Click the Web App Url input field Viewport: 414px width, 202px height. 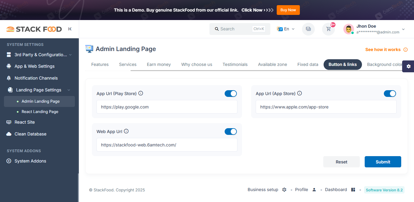pos(167,145)
